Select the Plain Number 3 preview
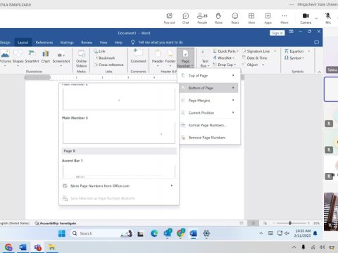 tap(119, 133)
